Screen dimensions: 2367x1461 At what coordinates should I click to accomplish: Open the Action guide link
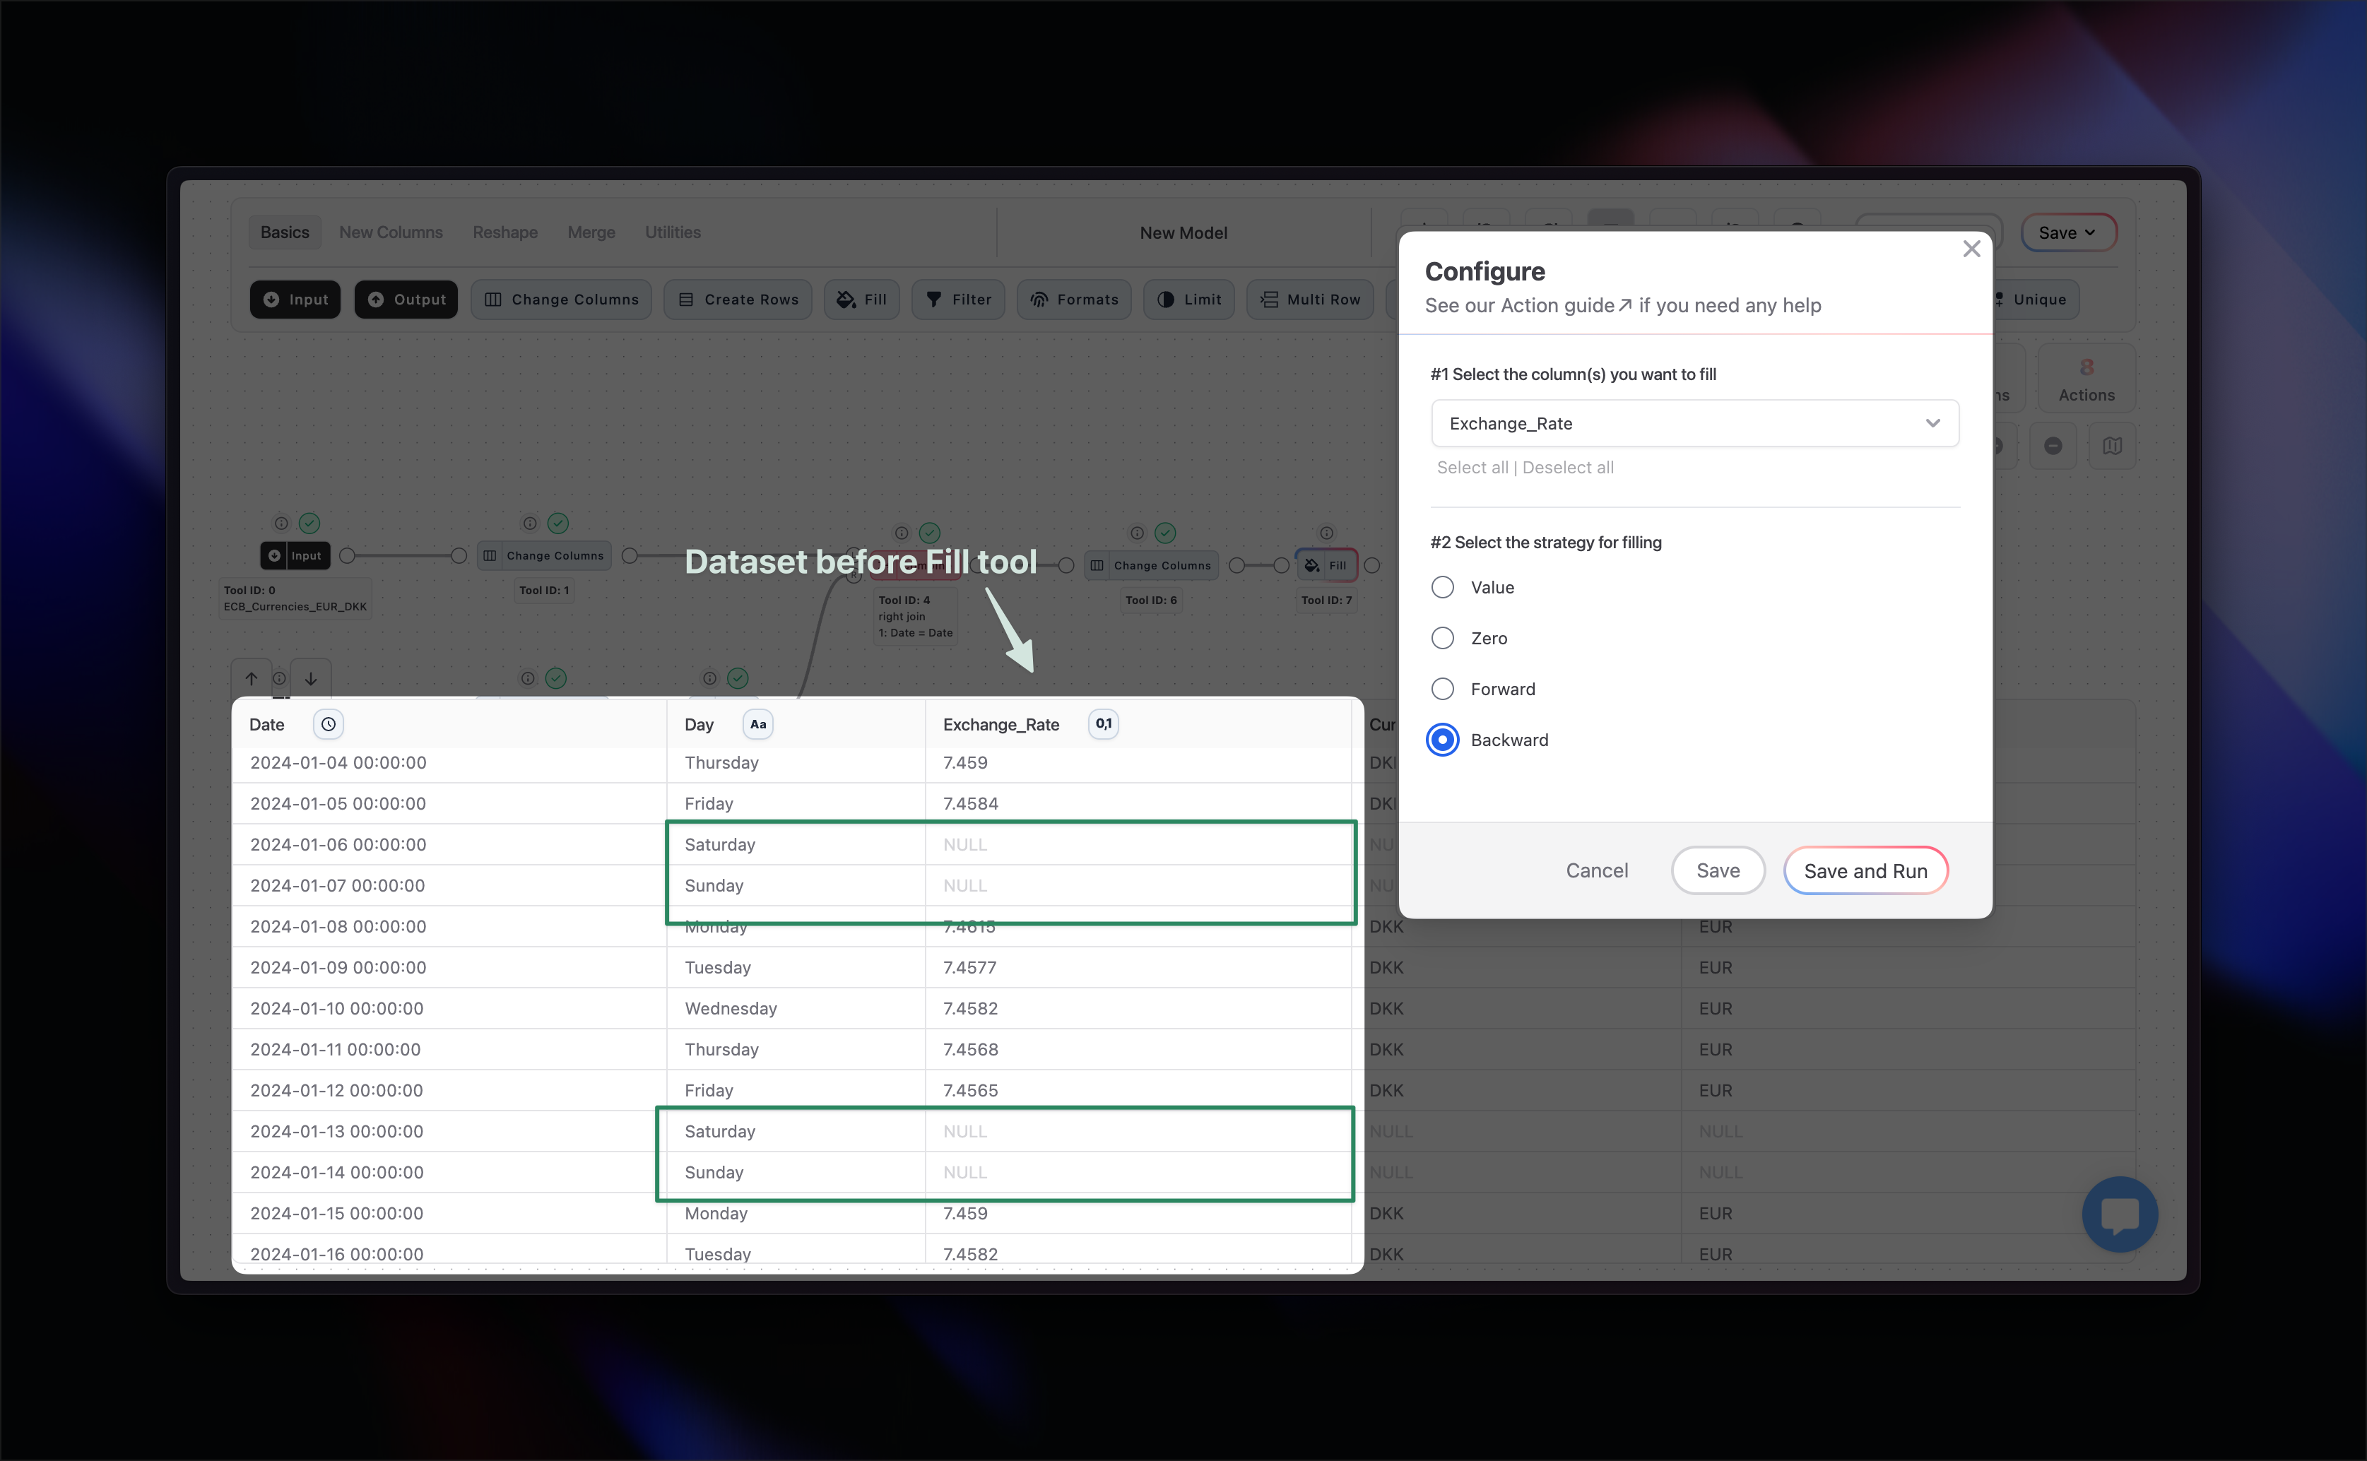pos(1565,305)
